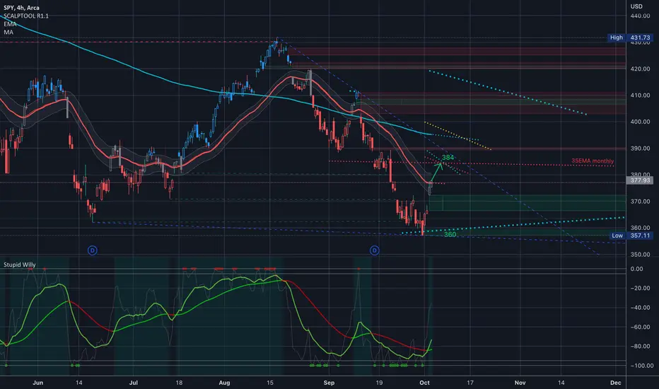Open the SCALPTOOL R1.1 indicator legend
The height and width of the screenshot is (389, 659).
[26, 16]
